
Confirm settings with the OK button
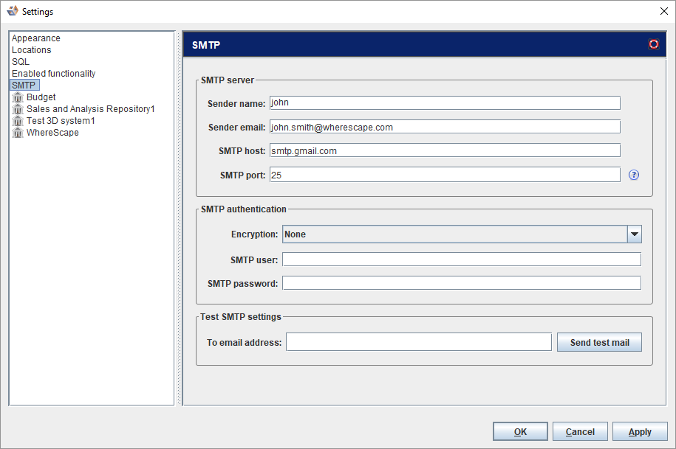[x=520, y=432]
